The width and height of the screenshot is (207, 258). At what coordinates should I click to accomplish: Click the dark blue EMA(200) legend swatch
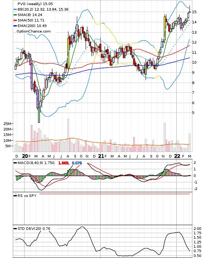(15, 26)
